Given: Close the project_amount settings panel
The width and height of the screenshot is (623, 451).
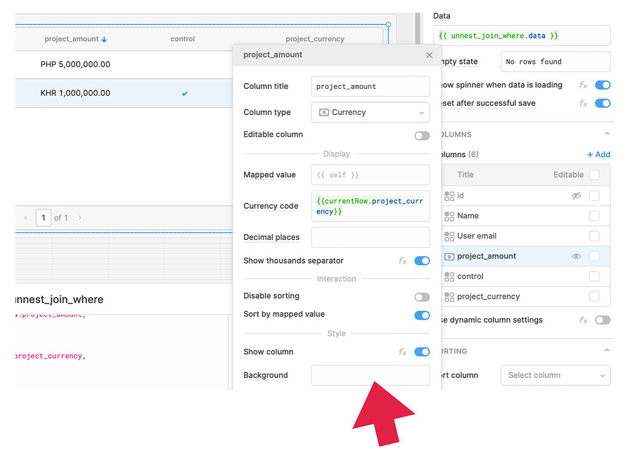Looking at the screenshot, I should (x=429, y=55).
